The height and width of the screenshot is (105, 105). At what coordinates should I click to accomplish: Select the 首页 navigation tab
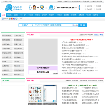(3, 15)
